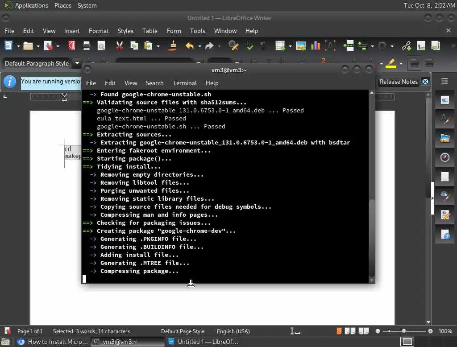This screenshot has width=457, height=347.
Task: Open Default Paragraph Style dropdown arrow
Action: click(x=77, y=63)
